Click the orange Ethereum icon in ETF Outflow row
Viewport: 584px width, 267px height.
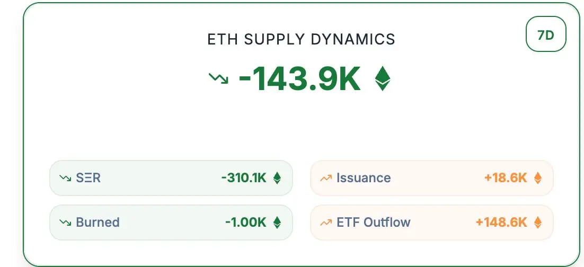(537, 222)
